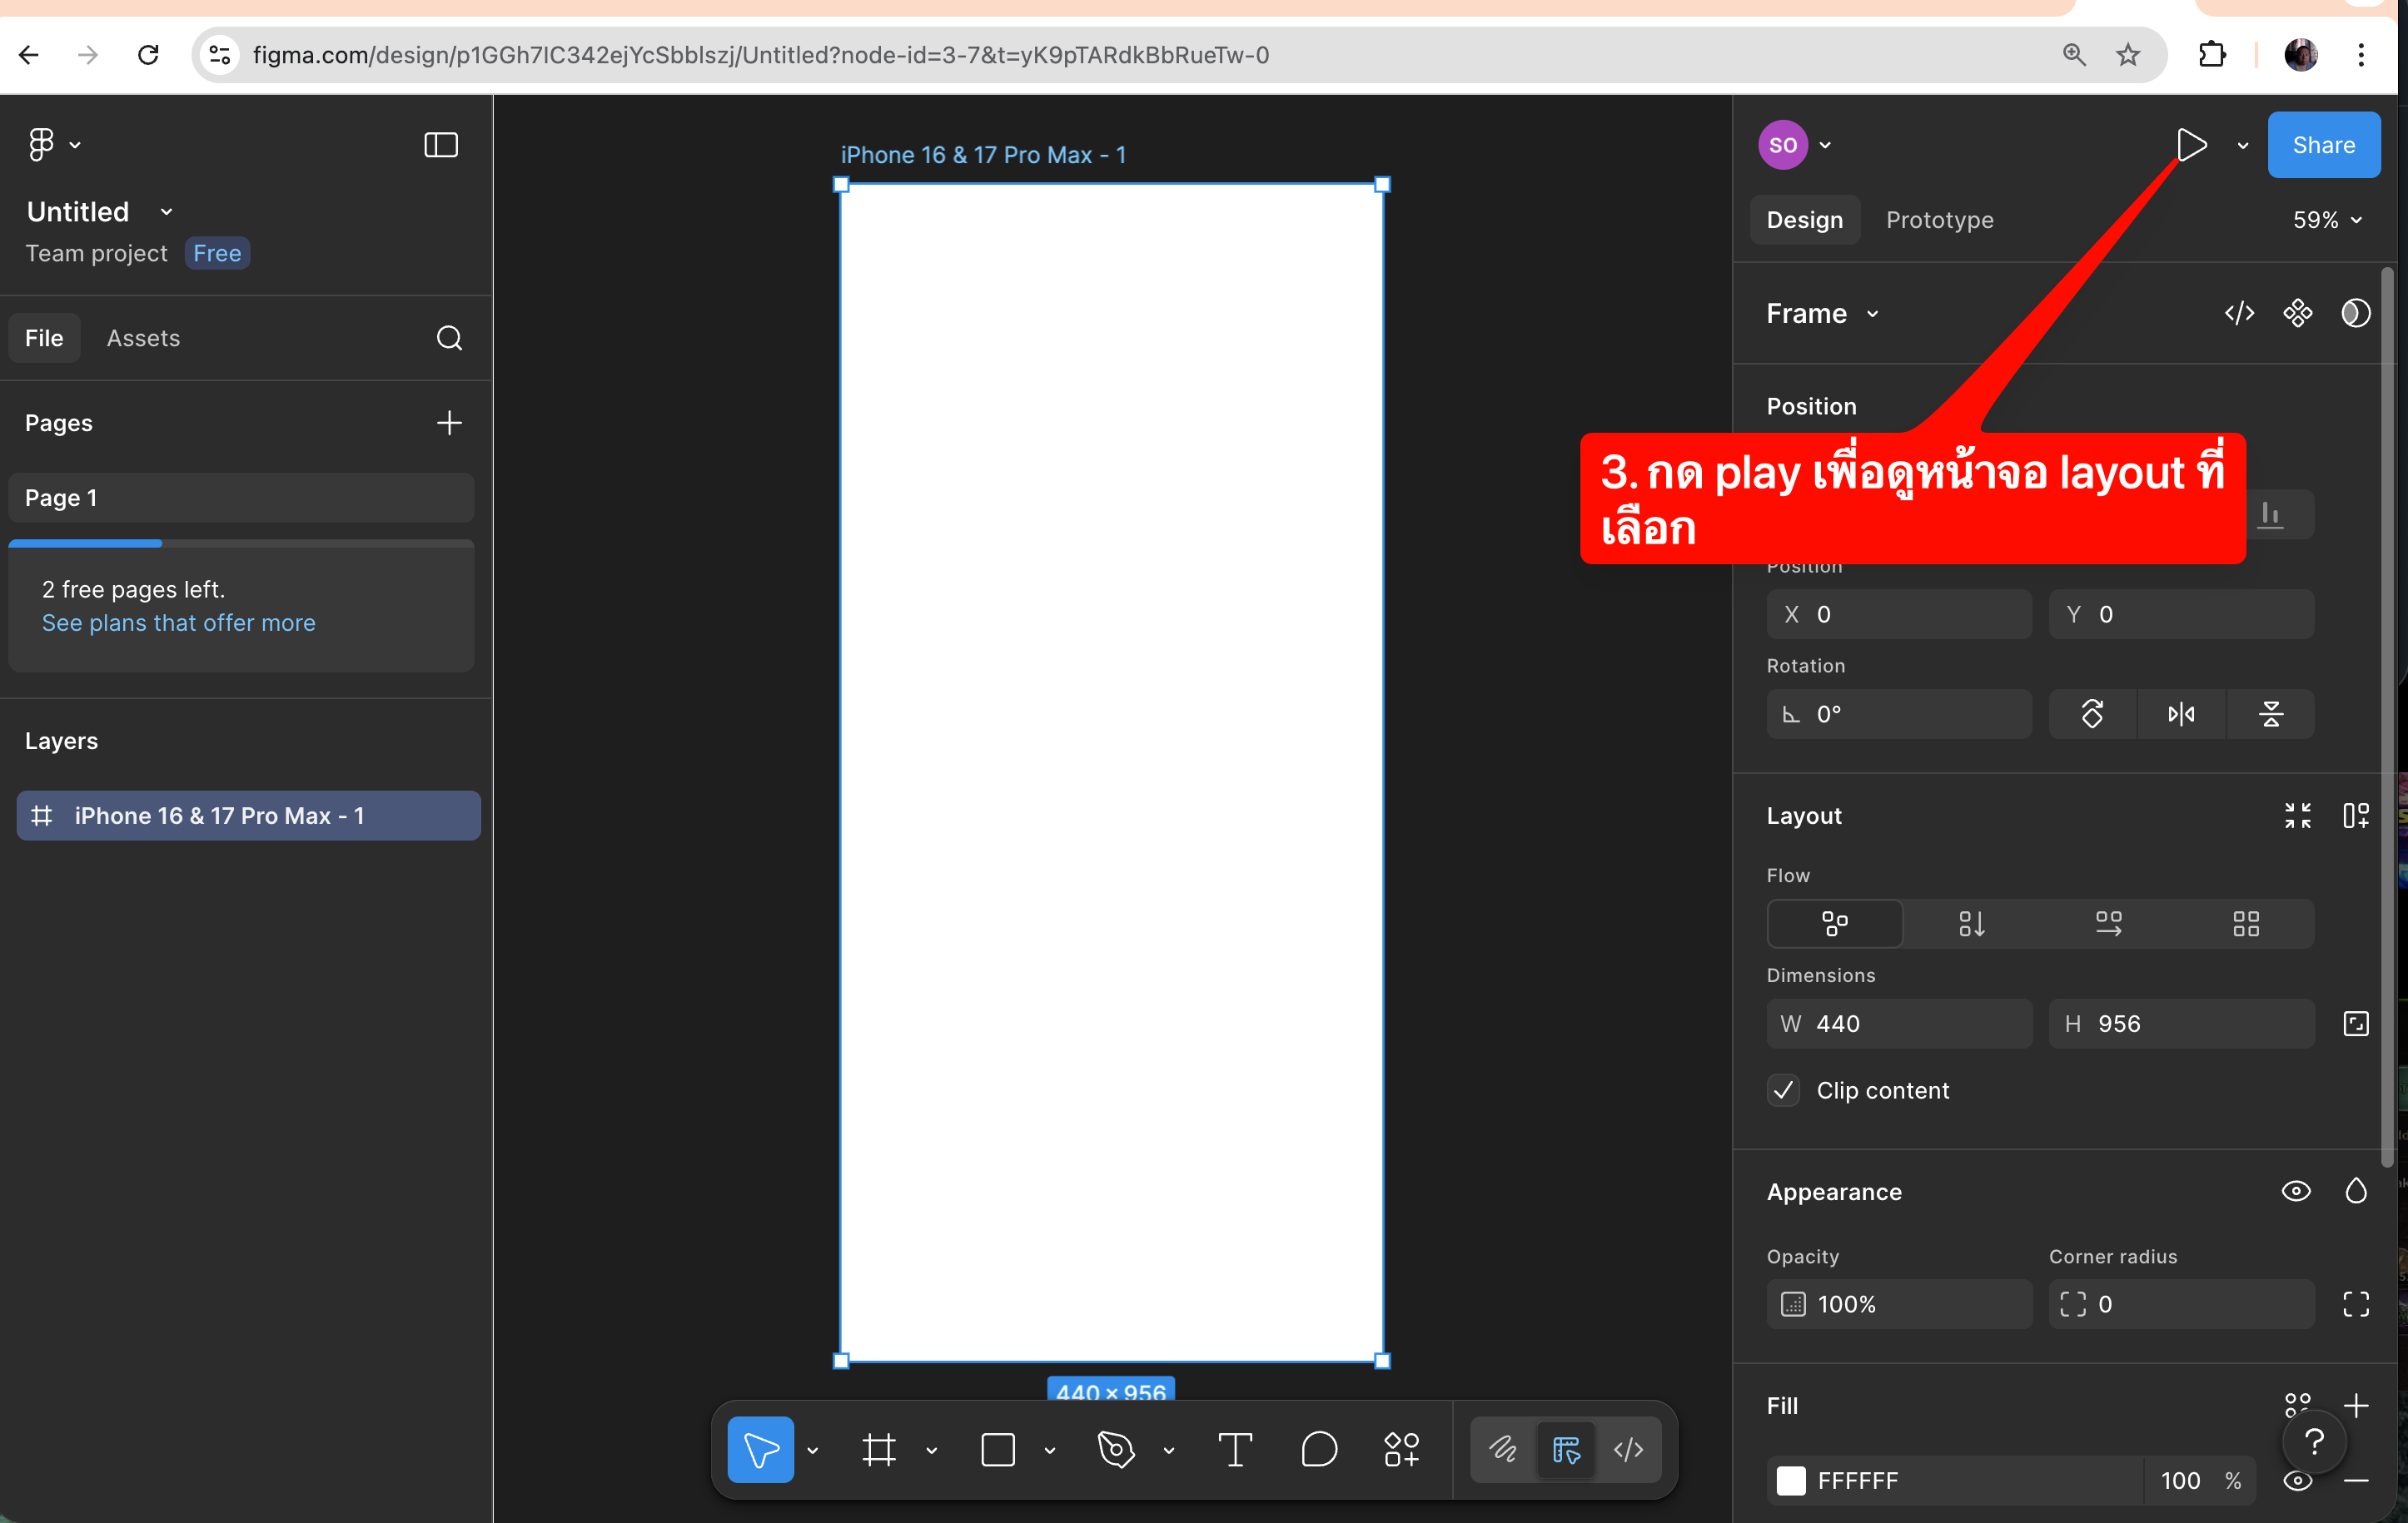The height and width of the screenshot is (1523, 2408).
Task: Click the play present button
Action: 2190,145
